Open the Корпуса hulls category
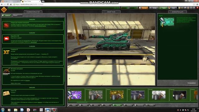 click(84, 105)
